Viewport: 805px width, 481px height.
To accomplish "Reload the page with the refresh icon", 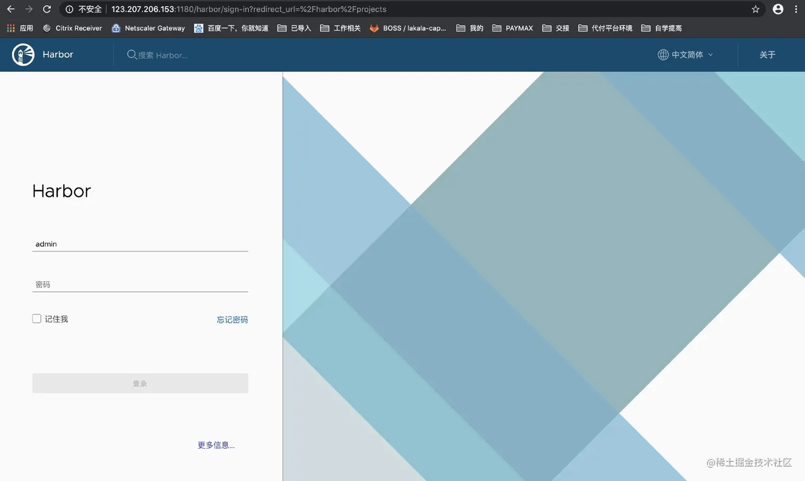I will tap(47, 9).
